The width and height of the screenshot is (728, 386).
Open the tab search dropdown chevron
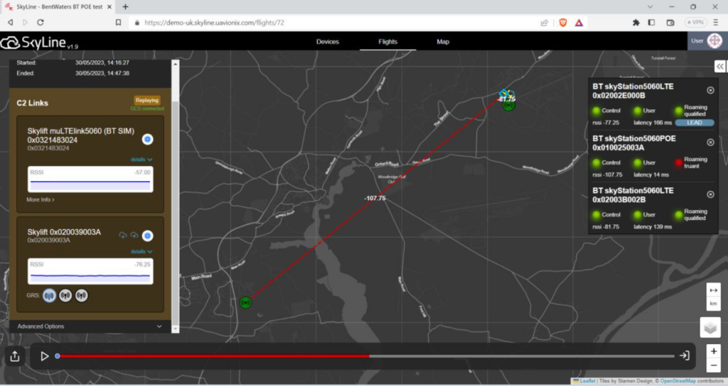pyautogui.click(x=650, y=7)
